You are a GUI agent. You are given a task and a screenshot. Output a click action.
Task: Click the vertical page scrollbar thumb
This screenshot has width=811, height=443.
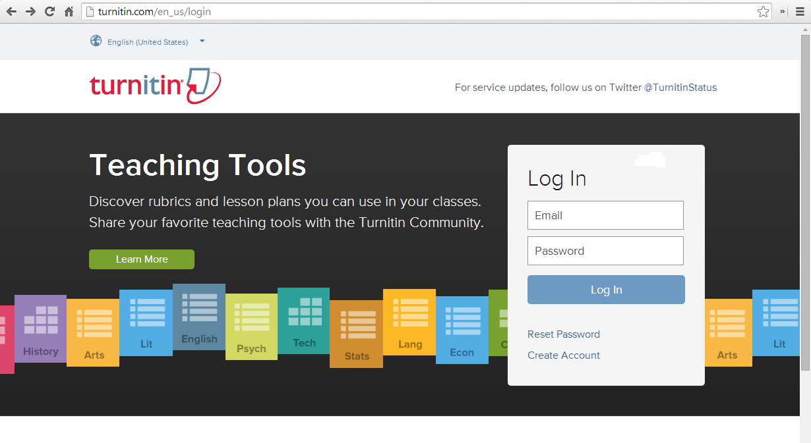pos(805,202)
